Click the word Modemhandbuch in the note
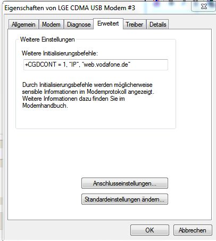Viewport: 216px width, 241px height. tap(45, 106)
